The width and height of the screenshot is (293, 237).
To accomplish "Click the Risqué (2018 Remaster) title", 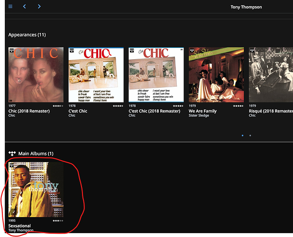I will 271,111.
